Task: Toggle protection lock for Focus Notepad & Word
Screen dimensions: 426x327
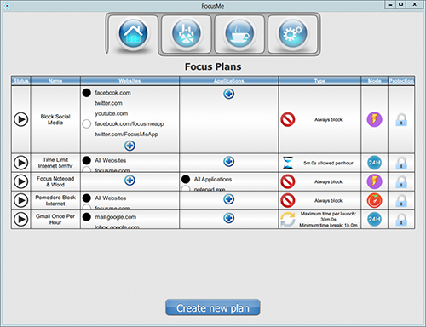Action: click(x=401, y=181)
